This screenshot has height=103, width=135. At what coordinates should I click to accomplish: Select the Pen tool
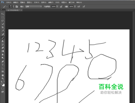(3, 61)
